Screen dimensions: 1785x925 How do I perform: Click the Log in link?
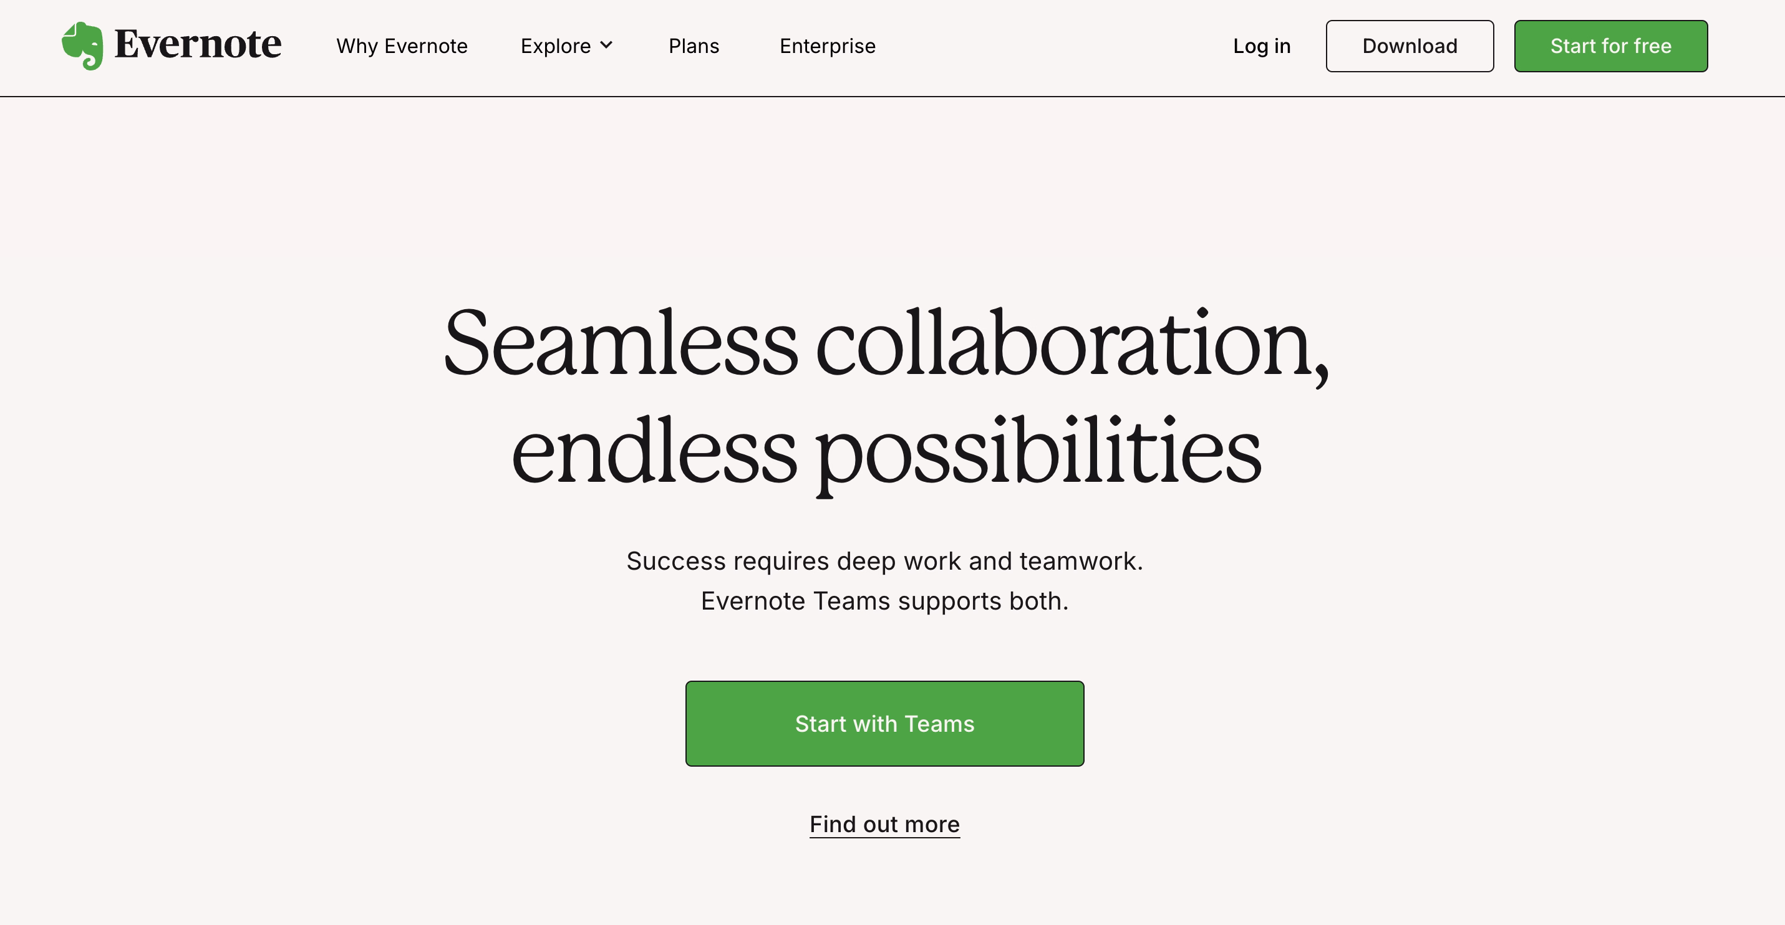click(1261, 46)
